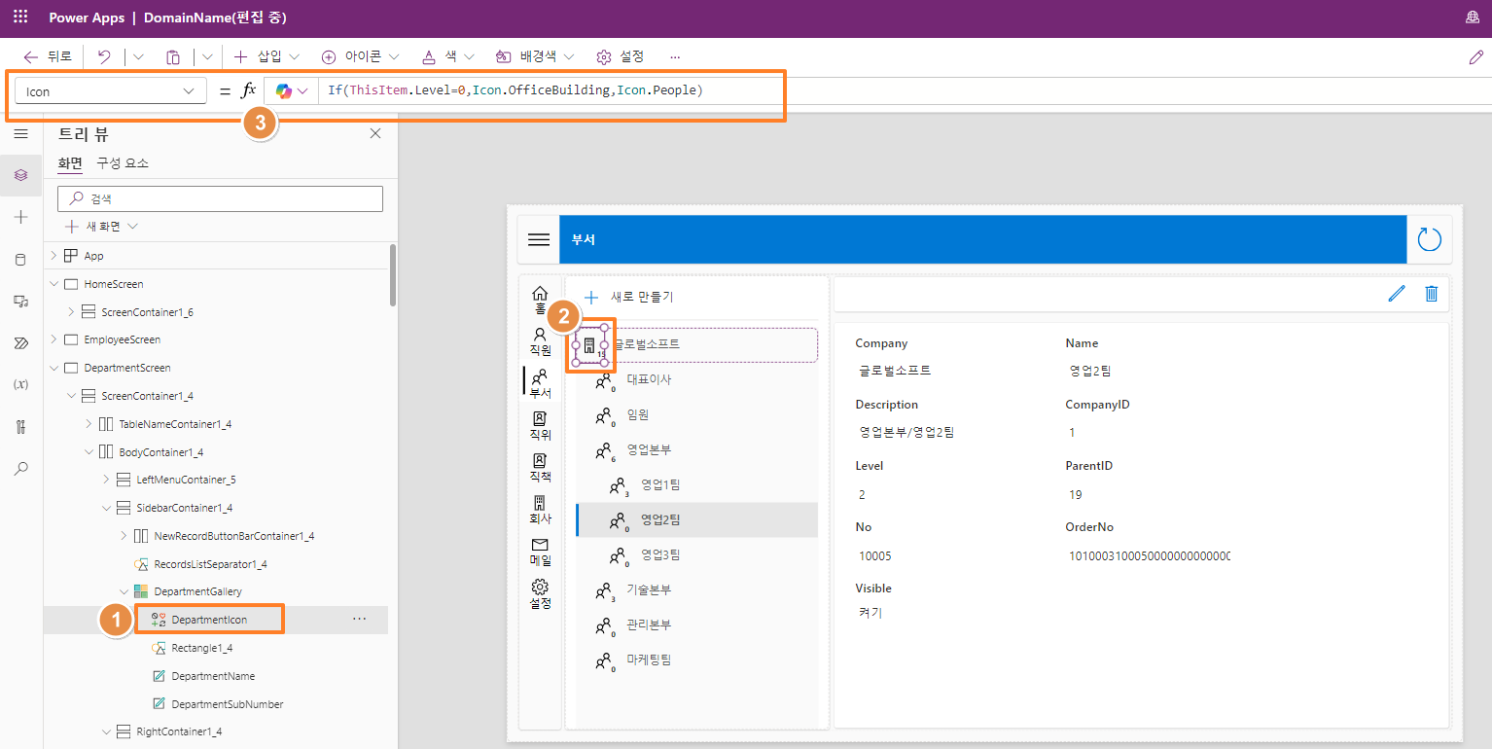
Task: Switch to the 구성 요소 tab
Action: 123,163
